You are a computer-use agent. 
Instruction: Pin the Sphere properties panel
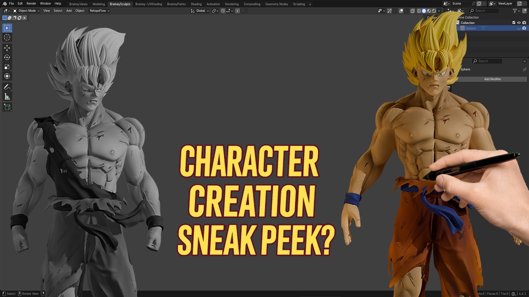pos(524,69)
